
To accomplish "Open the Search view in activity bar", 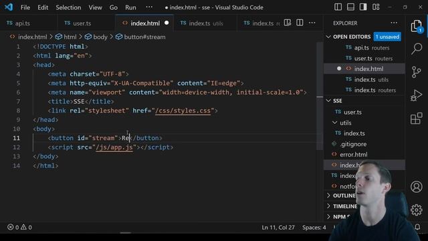I will [x=417, y=49].
